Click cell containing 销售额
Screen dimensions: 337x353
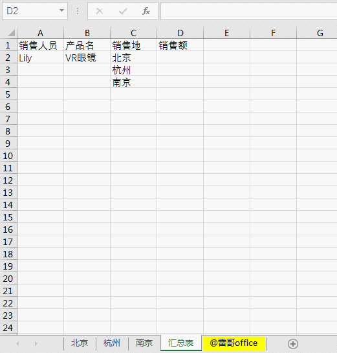(180, 45)
